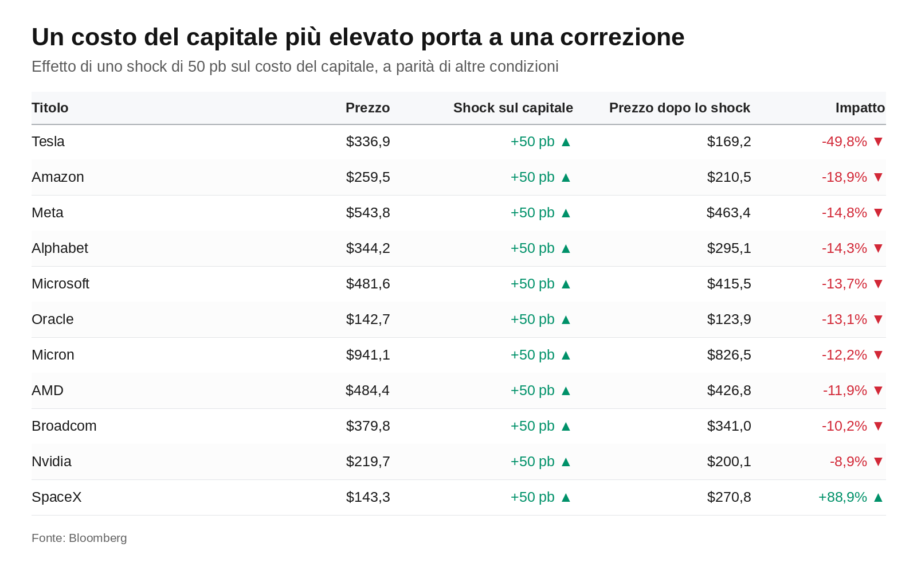Click Micron's price $941,1

point(368,355)
